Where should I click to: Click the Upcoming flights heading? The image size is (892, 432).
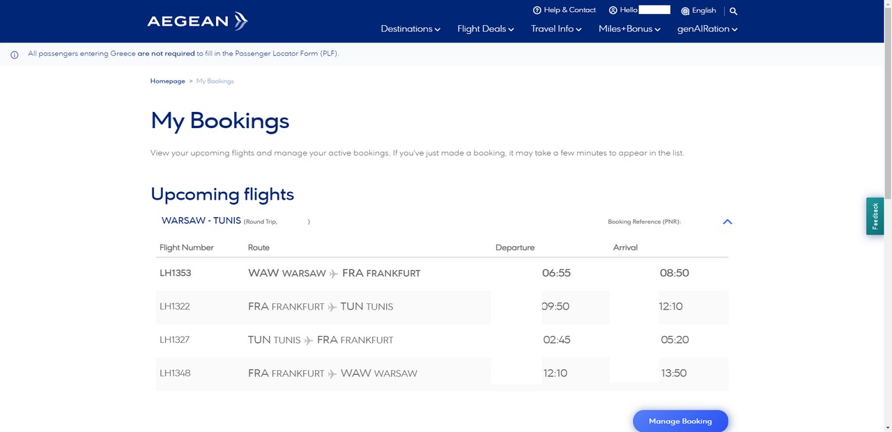pyautogui.click(x=222, y=195)
